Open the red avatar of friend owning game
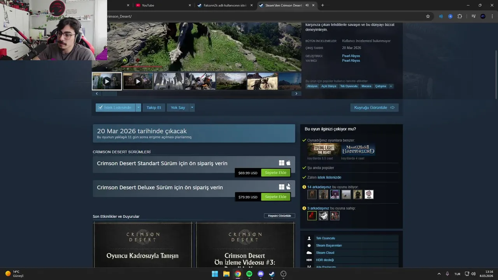 [x=312, y=215]
